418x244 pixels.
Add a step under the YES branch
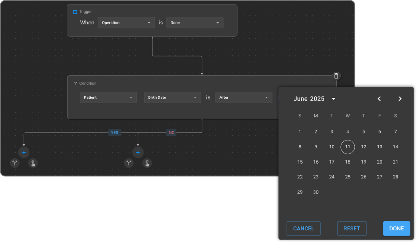tap(24, 152)
